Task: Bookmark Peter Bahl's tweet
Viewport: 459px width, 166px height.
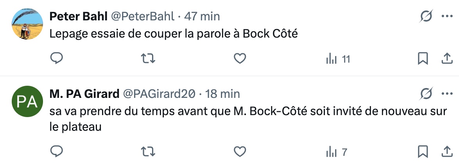Action: click(423, 59)
